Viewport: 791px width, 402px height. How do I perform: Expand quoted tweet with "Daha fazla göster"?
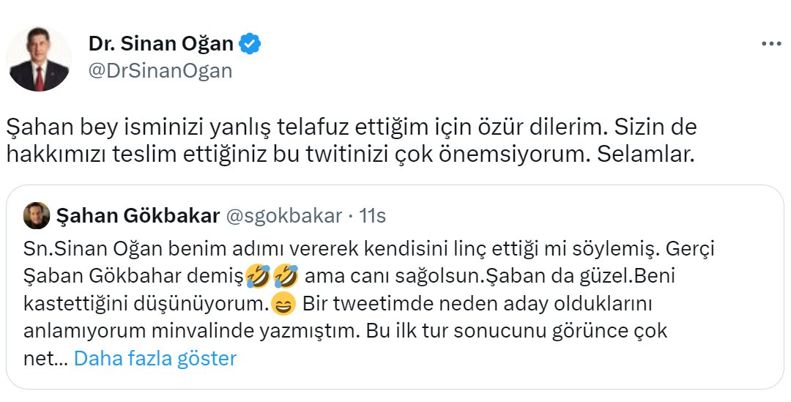155,359
